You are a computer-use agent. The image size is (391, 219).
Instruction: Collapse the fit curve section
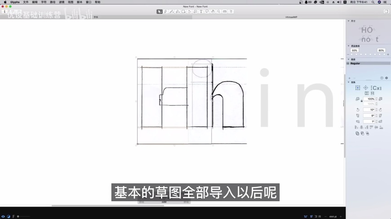coord(349,46)
